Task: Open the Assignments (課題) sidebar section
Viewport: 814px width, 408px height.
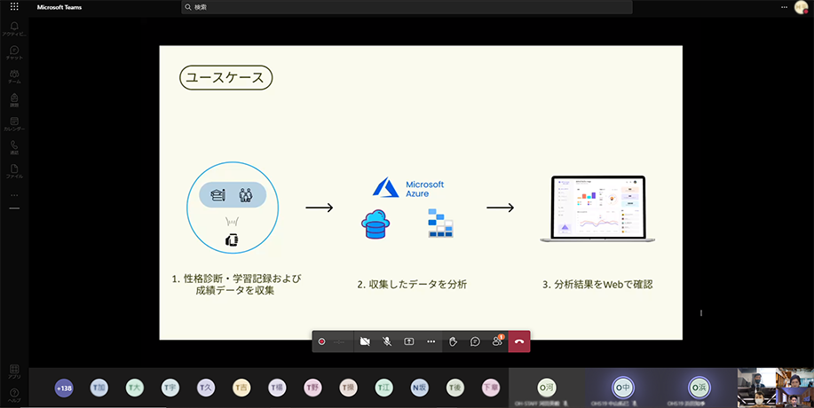Action: tap(14, 100)
